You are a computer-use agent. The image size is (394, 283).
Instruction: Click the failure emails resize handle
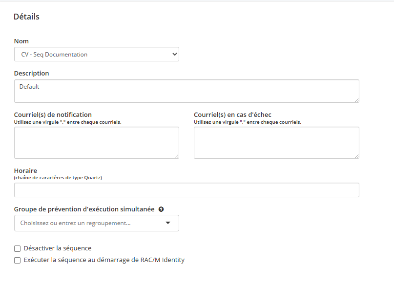click(356, 155)
